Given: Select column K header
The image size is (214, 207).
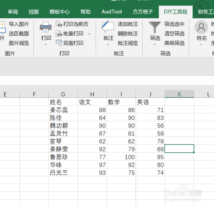Looking at the screenshot, I should coord(179,94).
